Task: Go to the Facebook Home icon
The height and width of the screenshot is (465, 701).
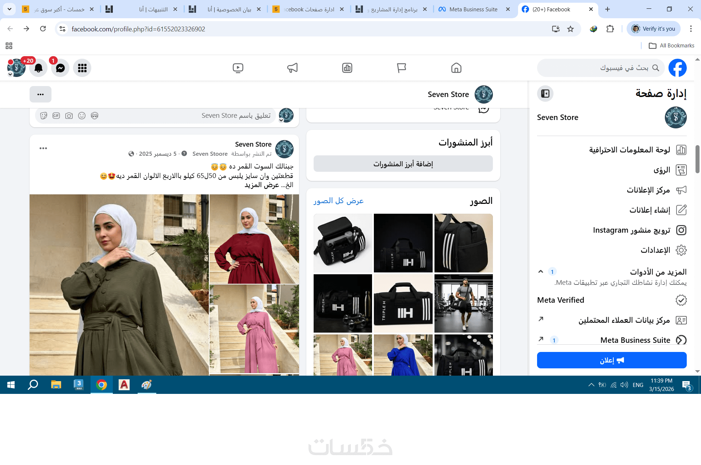Action: pyautogui.click(x=456, y=68)
